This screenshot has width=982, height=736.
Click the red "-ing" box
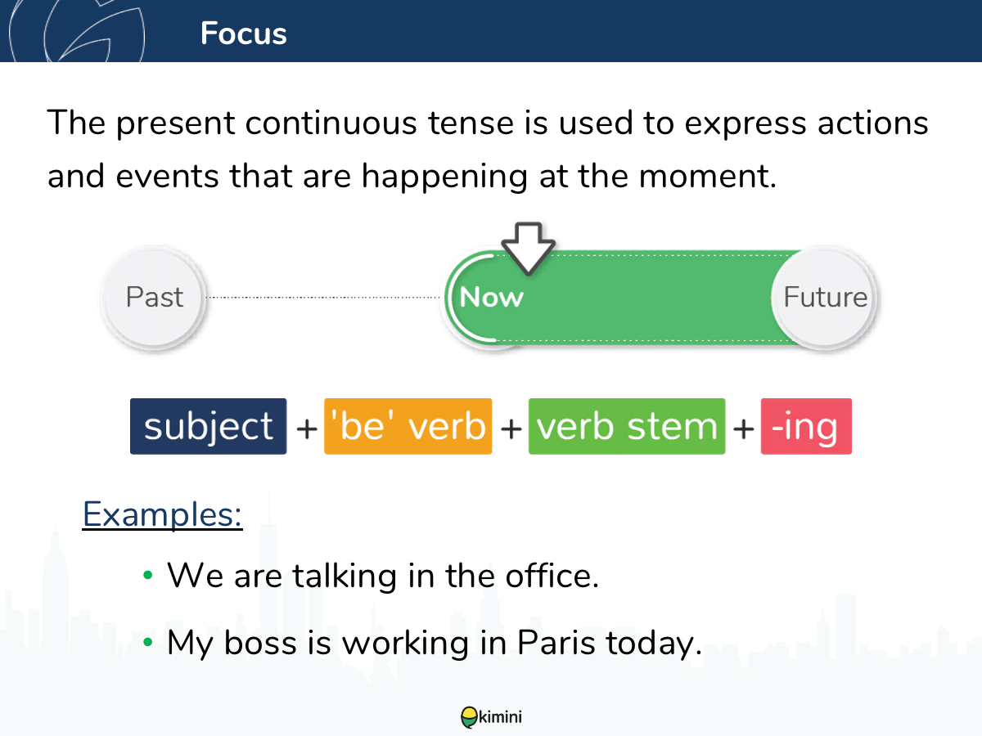tap(806, 427)
